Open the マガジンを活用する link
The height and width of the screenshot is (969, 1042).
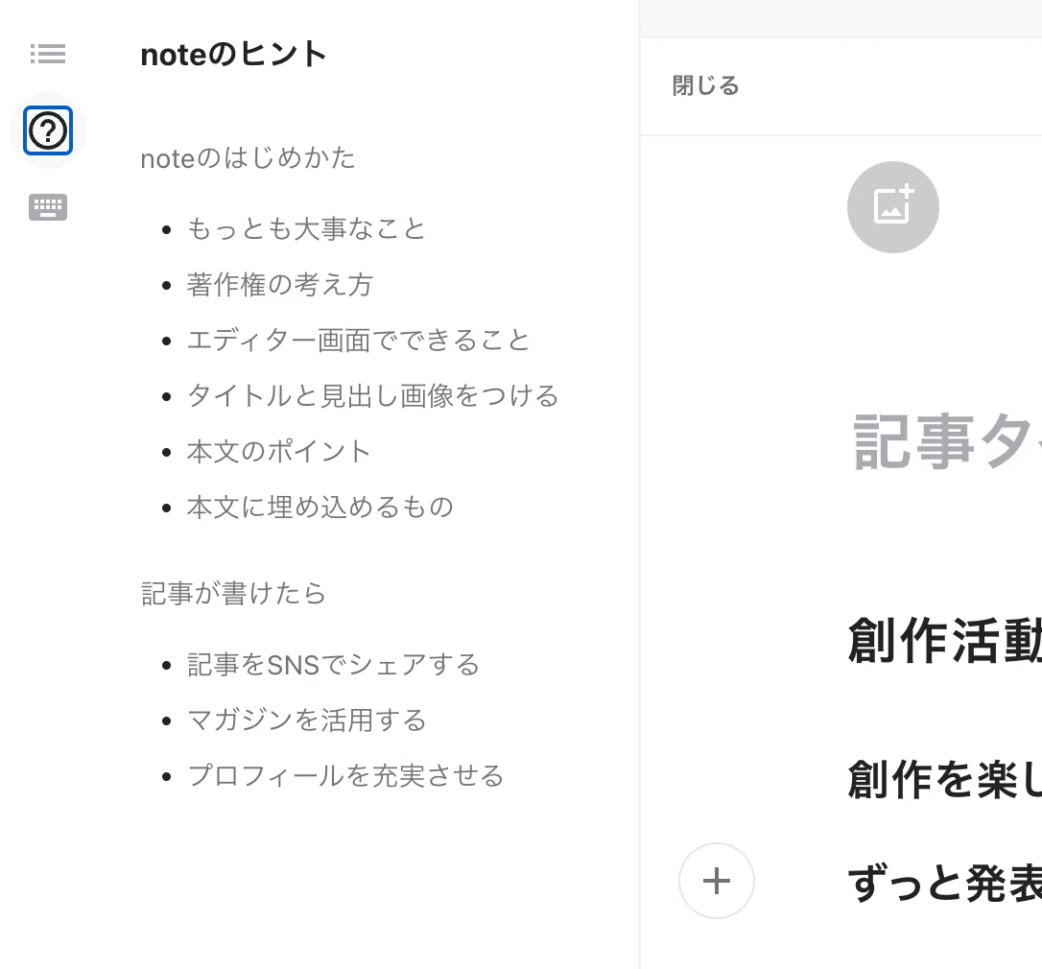(x=306, y=720)
